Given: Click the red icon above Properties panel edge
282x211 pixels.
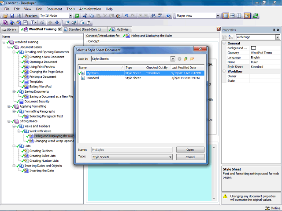Looking at the screenshot, I should (219, 29).
